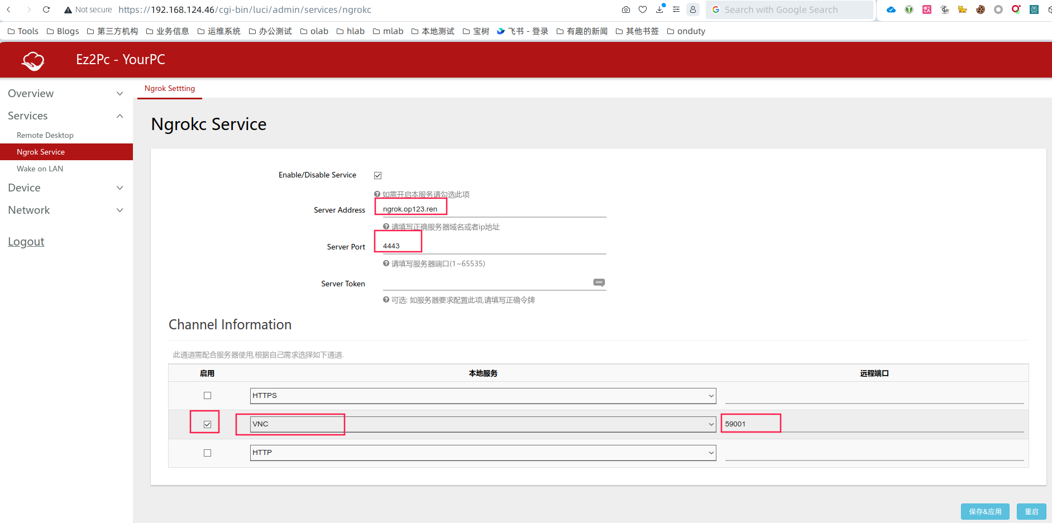Reload the page using the browser refresh icon
The width and height of the screenshot is (1052, 523).
46,9
